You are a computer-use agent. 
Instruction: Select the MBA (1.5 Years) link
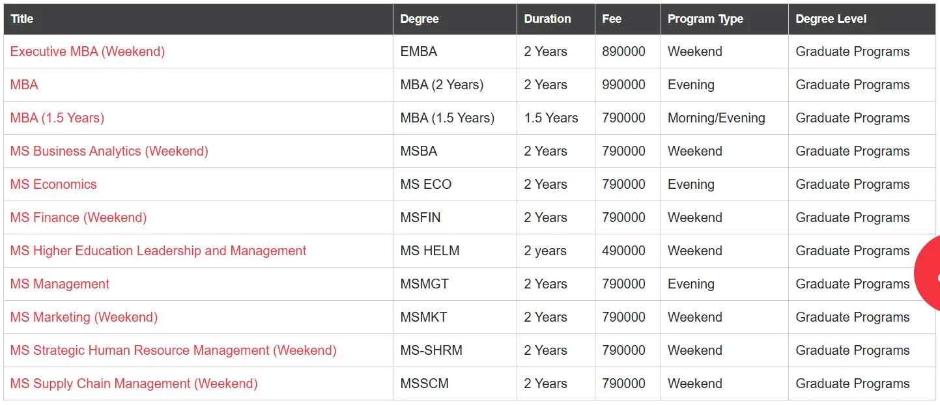(x=55, y=118)
